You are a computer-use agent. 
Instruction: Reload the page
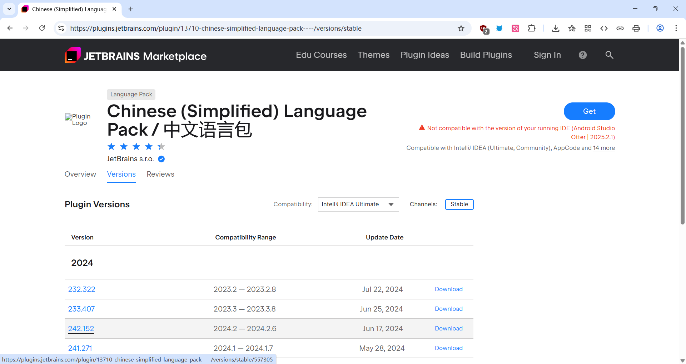pyautogui.click(x=42, y=28)
